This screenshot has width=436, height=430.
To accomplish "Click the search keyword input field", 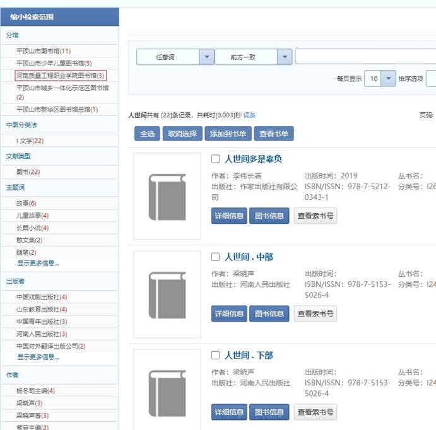I will click(x=365, y=57).
